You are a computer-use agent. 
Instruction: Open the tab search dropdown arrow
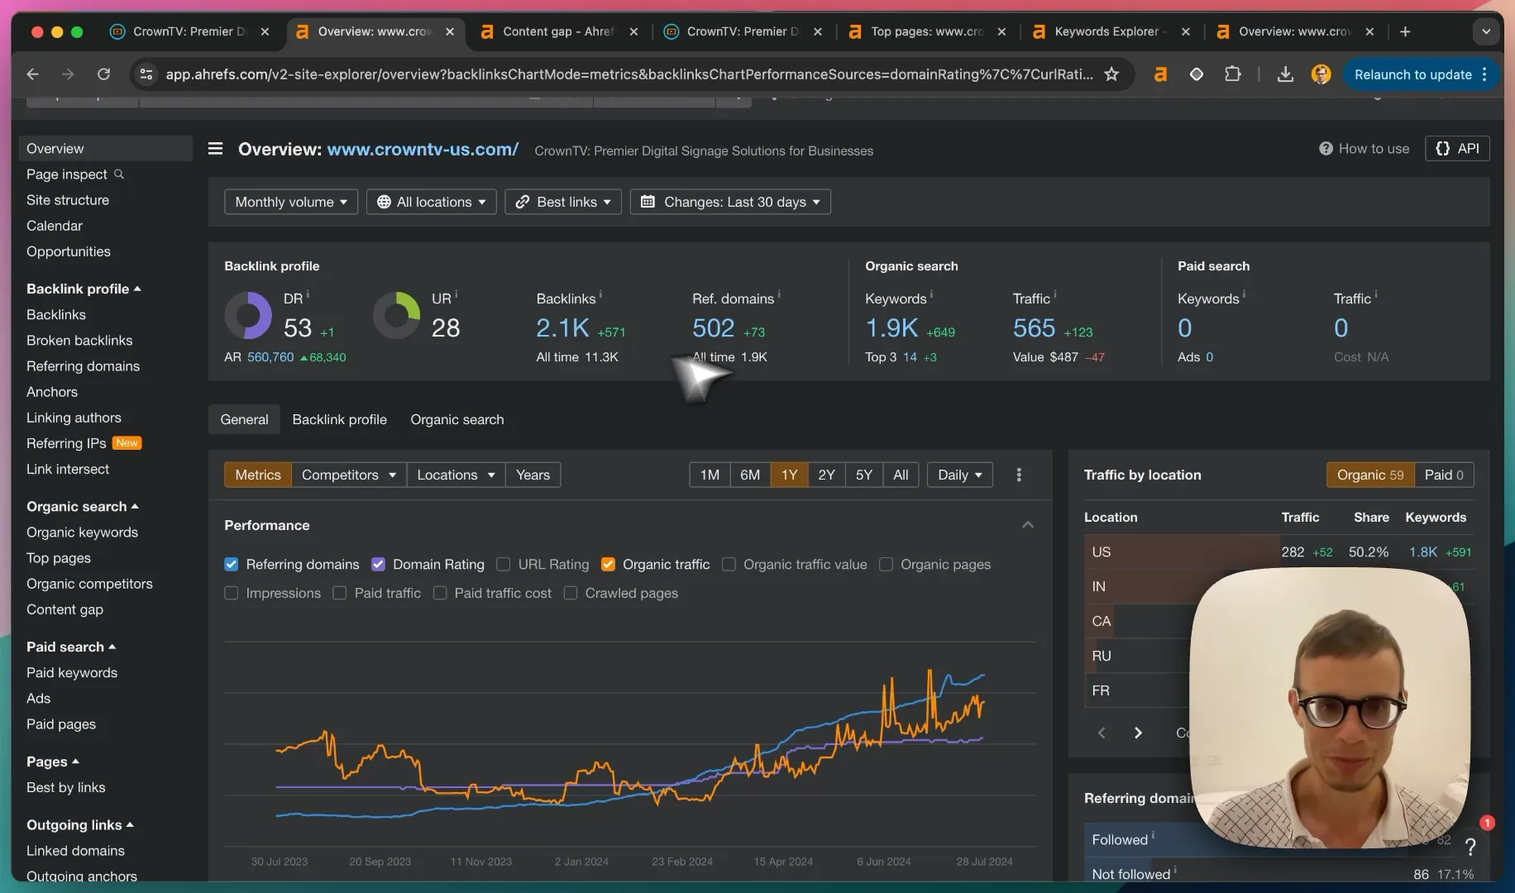pyautogui.click(x=1486, y=31)
